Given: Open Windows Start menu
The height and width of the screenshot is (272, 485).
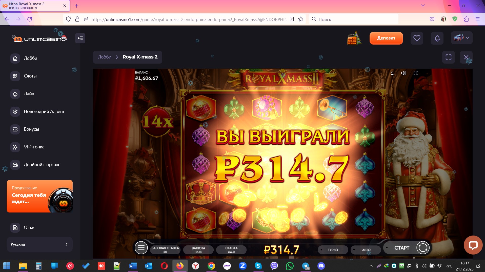Looking at the screenshot, I should point(7,266).
